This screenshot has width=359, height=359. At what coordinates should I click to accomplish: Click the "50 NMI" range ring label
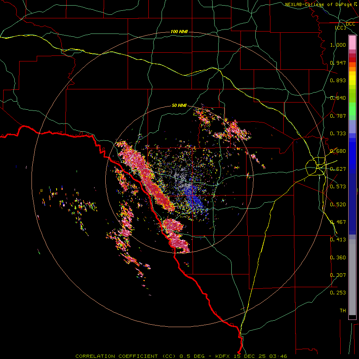(179, 106)
